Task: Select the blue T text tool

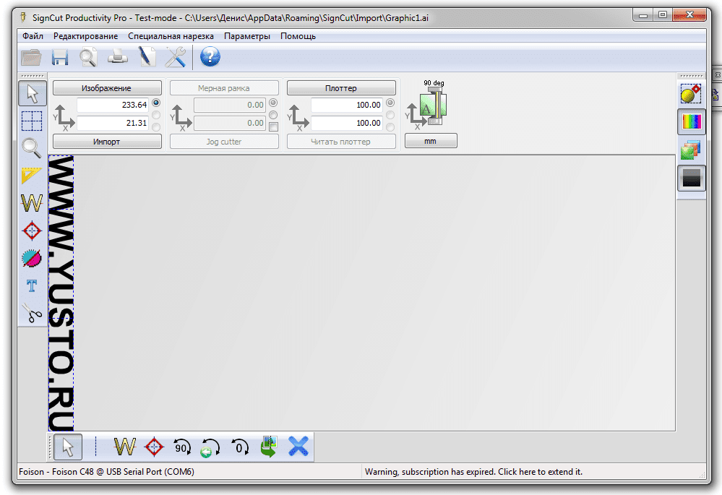Action: pos(32,286)
